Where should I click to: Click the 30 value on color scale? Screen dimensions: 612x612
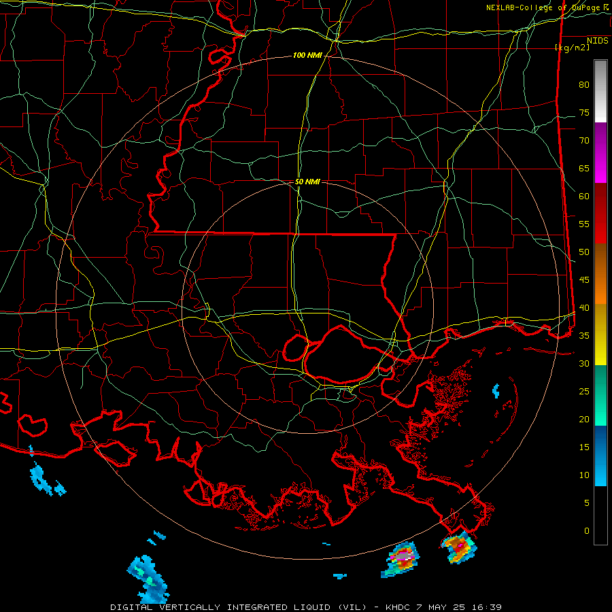584,364
